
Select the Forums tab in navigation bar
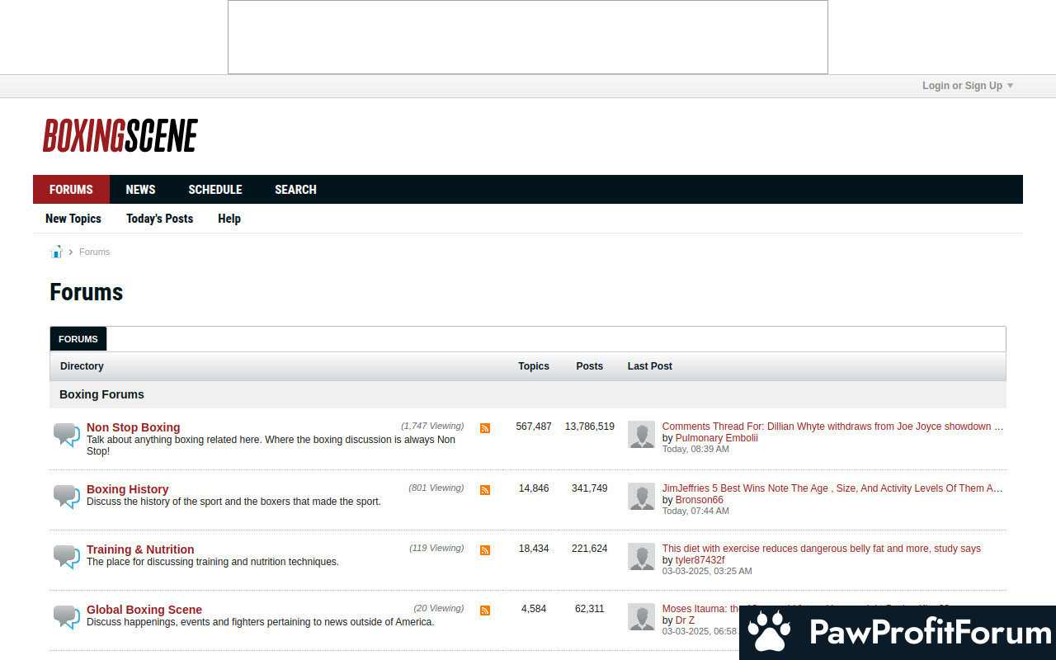pos(71,190)
